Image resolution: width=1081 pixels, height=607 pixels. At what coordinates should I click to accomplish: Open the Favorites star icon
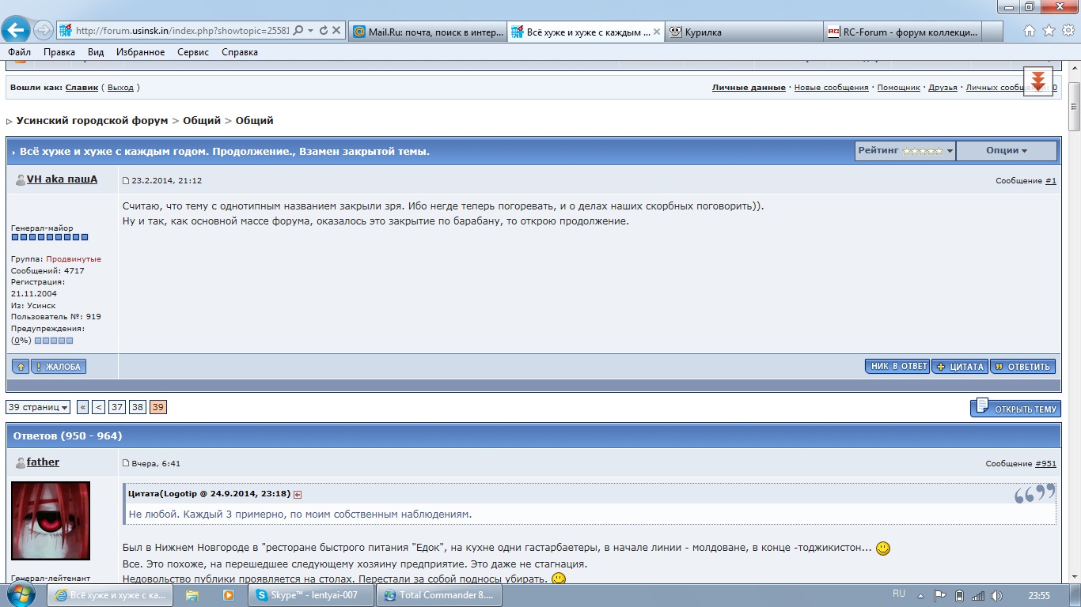[x=1049, y=31]
